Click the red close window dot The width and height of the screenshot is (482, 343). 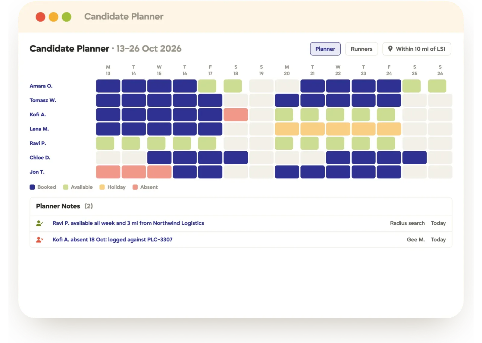point(40,17)
